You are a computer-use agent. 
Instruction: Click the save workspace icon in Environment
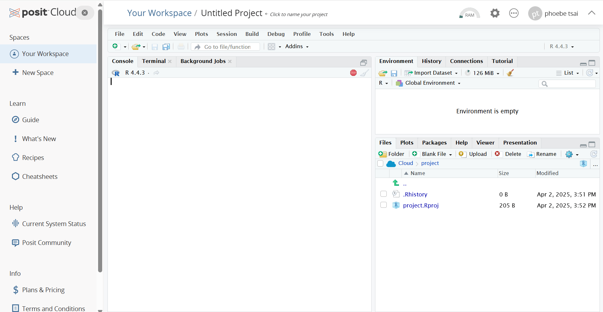(x=394, y=73)
